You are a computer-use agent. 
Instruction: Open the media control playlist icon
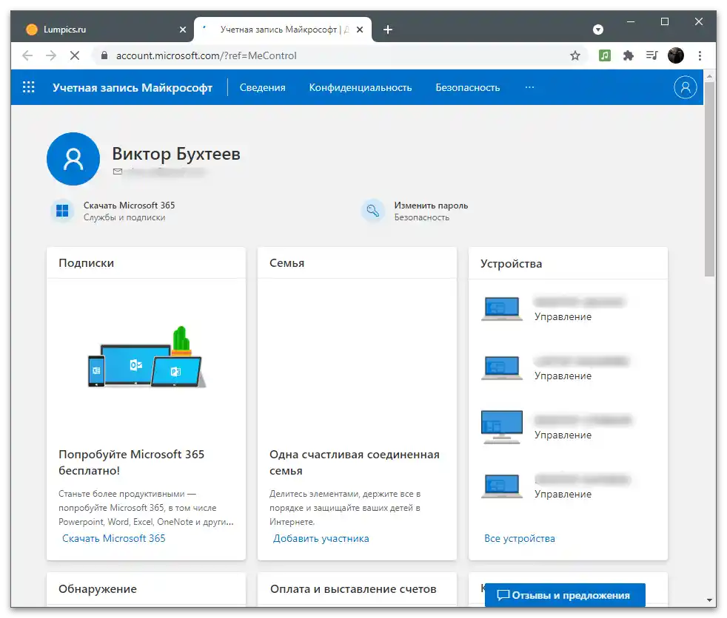tap(651, 55)
